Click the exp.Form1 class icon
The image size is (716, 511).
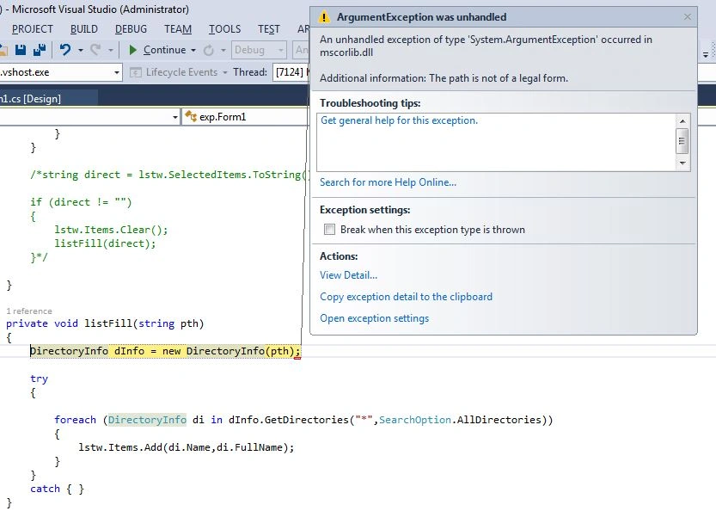191,116
